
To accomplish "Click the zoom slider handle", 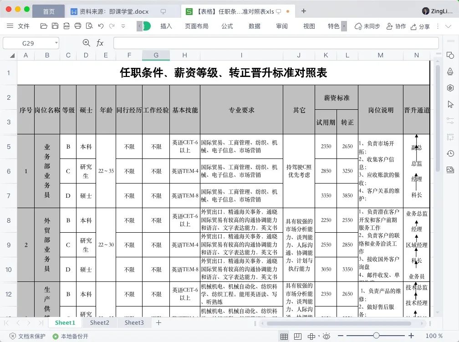I will (x=377, y=336).
